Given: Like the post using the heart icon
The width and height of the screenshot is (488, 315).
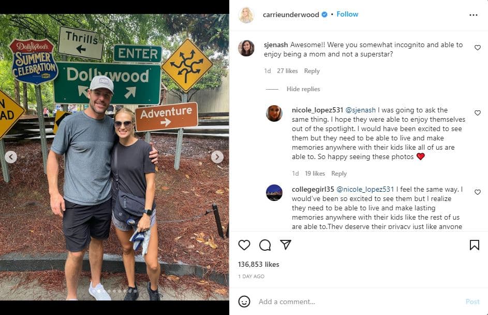Looking at the screenshot, I should click(x=243, y=245).
